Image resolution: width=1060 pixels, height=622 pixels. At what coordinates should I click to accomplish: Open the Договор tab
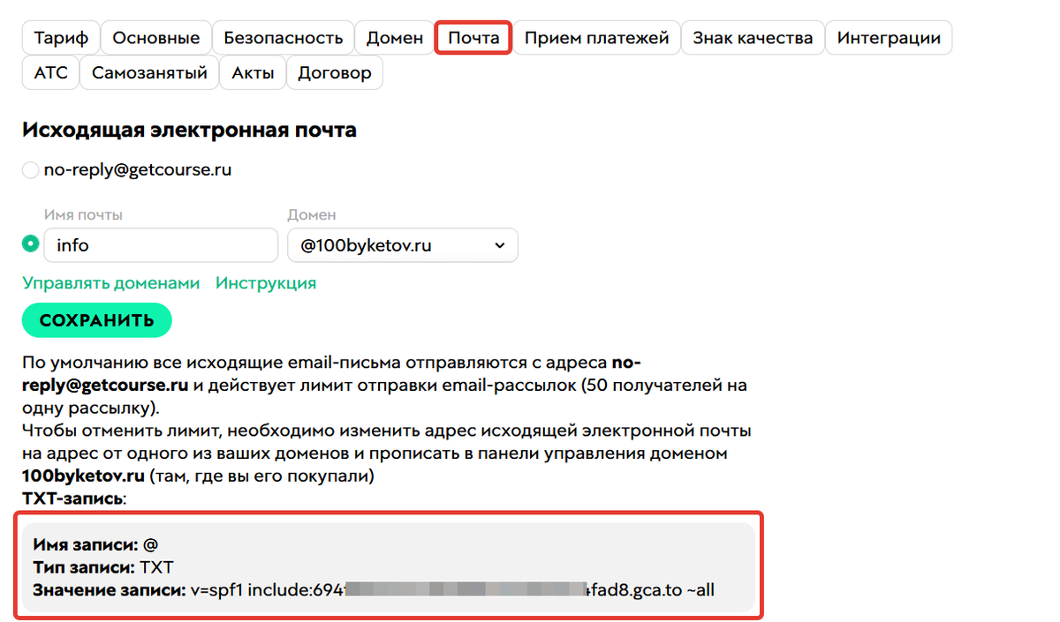click(335, 73)
